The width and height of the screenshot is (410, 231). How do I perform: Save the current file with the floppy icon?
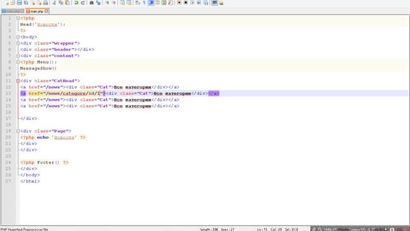coord(19,3)
